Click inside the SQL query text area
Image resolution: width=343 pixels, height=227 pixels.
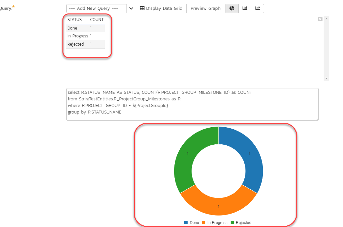point(192,104)
